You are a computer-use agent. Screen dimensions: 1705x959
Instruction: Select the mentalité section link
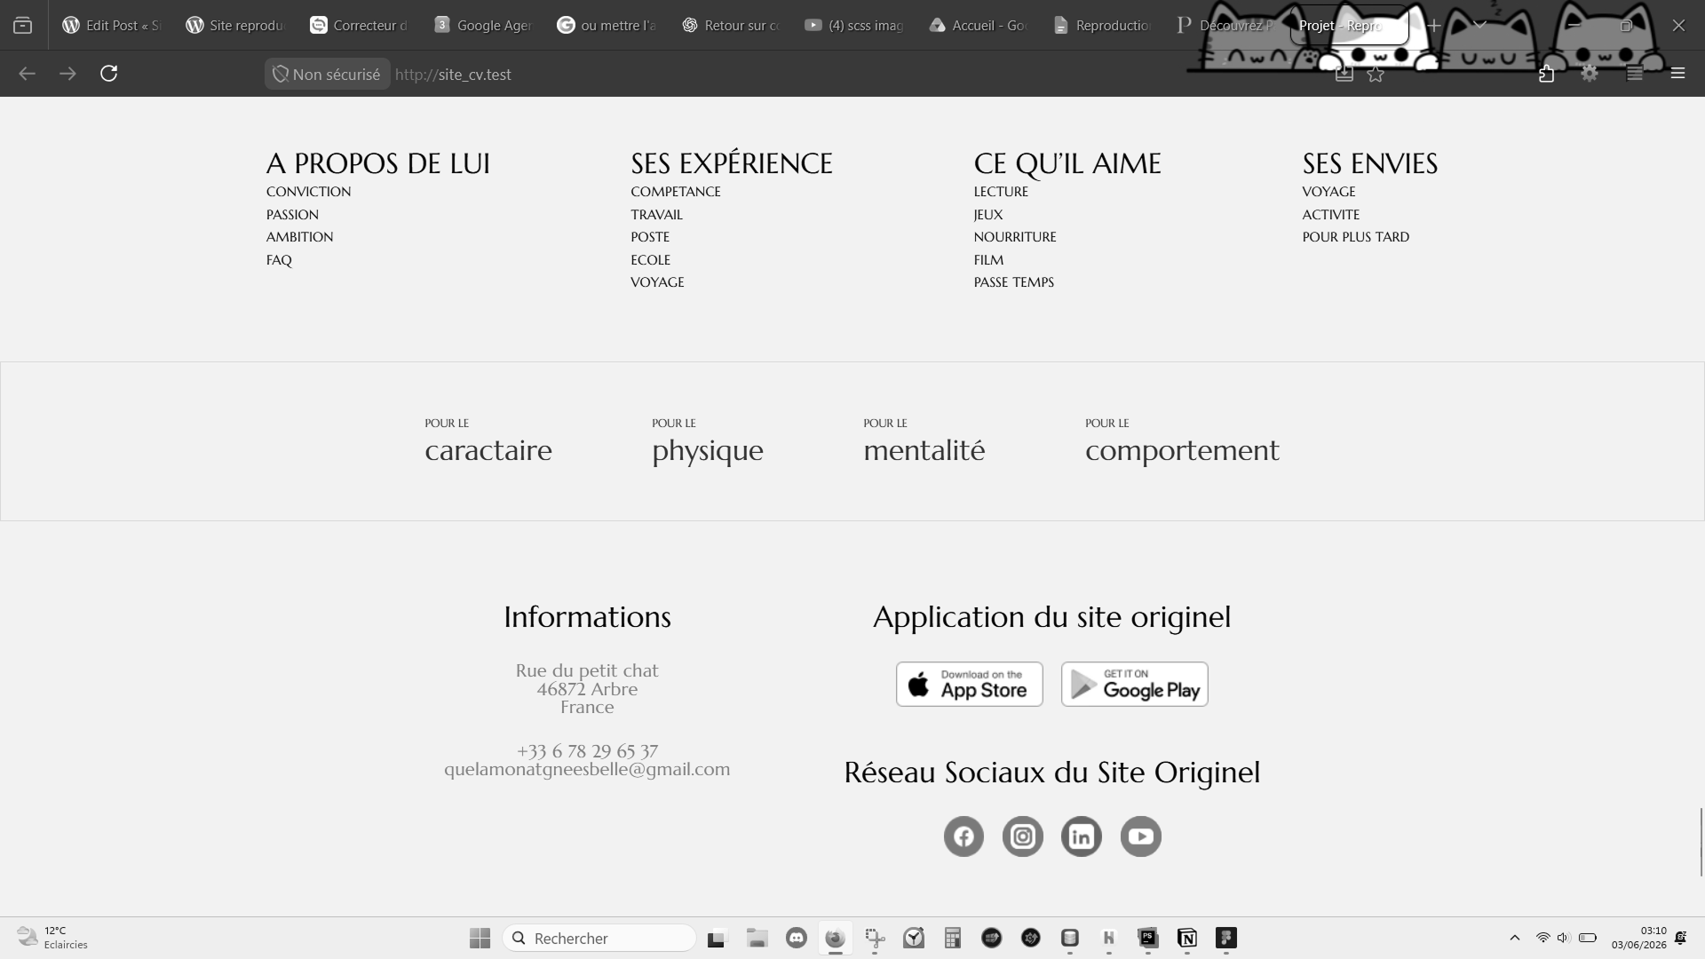924,442
